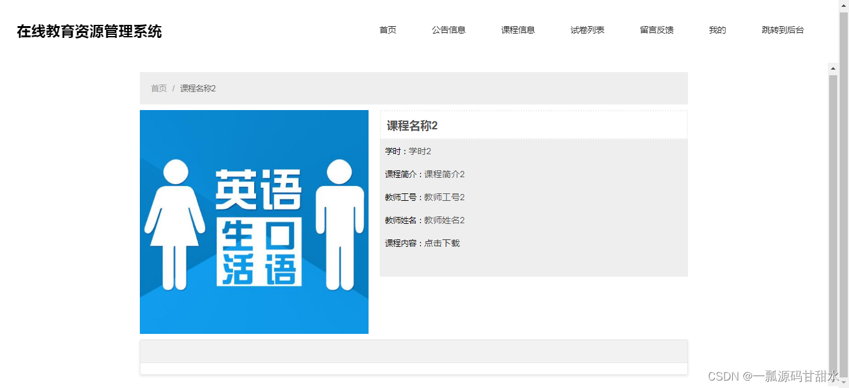Select the breadcrumb item 课程名称2
This screenshot has height=388, width=849.
pos(198,88)
